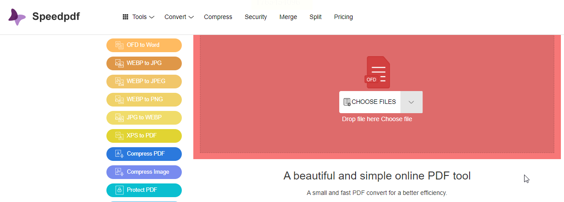Select Merge in the navigation bar
Viewport: 564px width, 202px height.
click(288, 17)
